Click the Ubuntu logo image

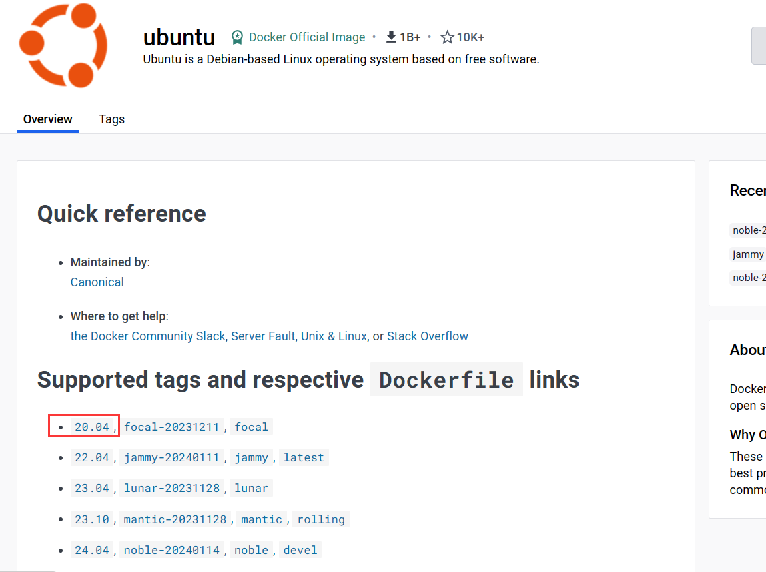tap(63, 45)
